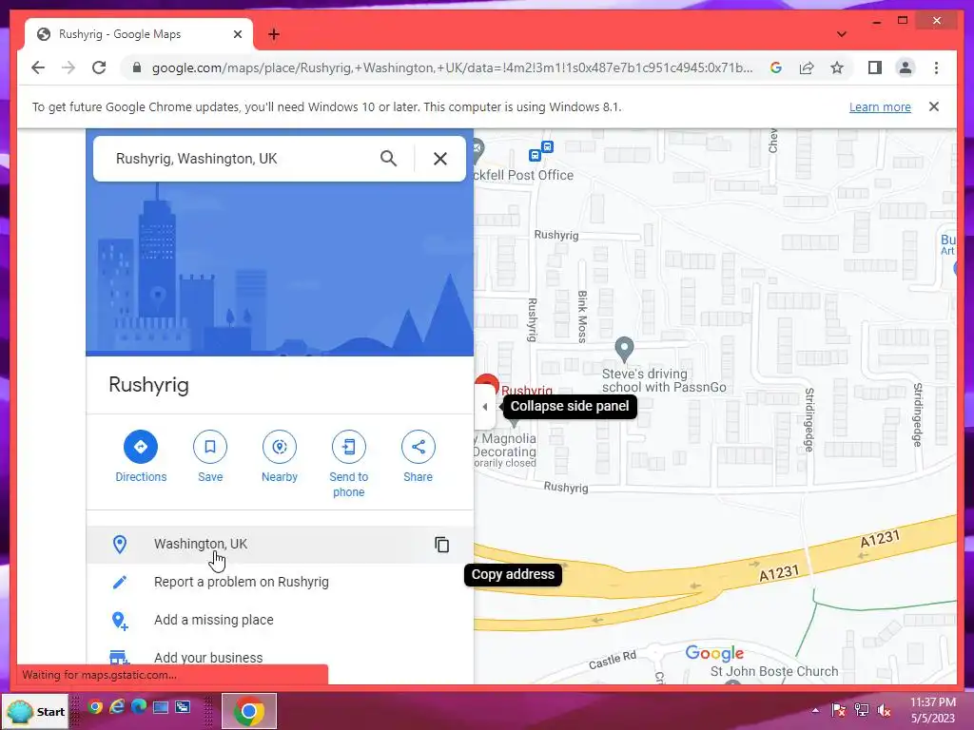
Task: Open the Windows Start button
Action: (x=36, y=711)
